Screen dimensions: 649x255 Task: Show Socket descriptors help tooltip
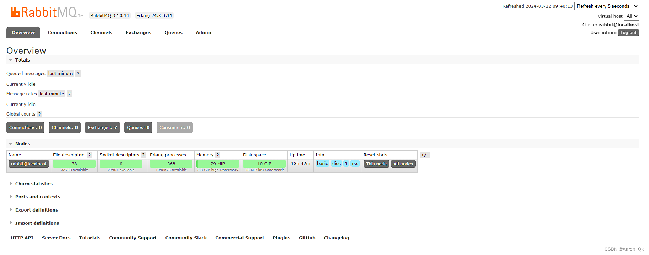tap(143, 155)
